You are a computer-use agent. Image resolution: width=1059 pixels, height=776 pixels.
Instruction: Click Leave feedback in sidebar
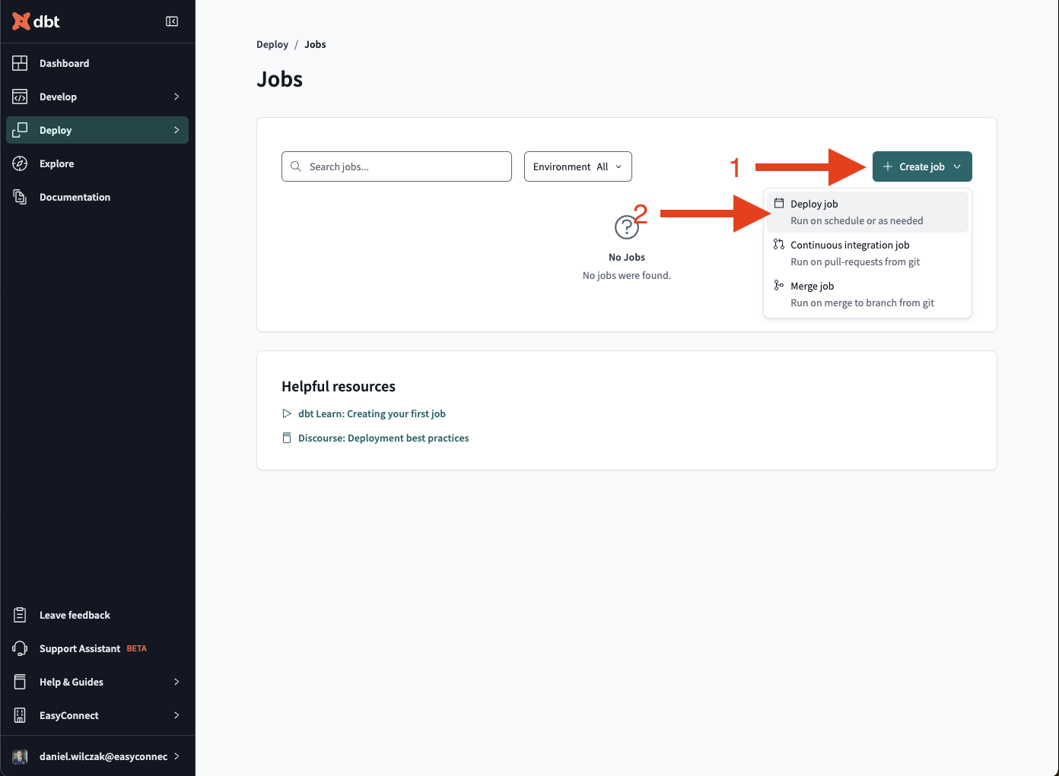click(x=97, y=615)
